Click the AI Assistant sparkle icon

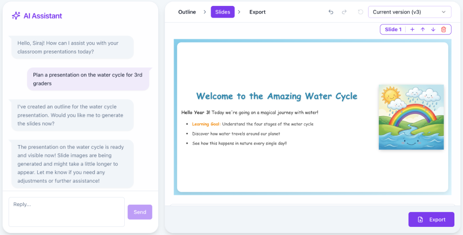coord(16,16)
